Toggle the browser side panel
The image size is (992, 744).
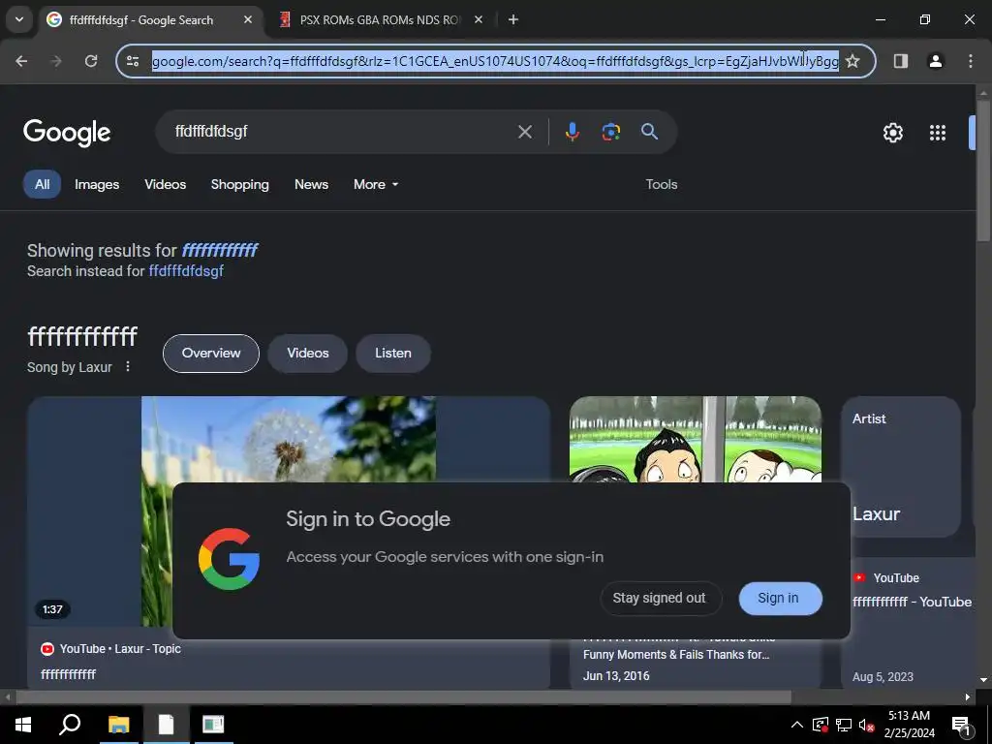point(901,61)
